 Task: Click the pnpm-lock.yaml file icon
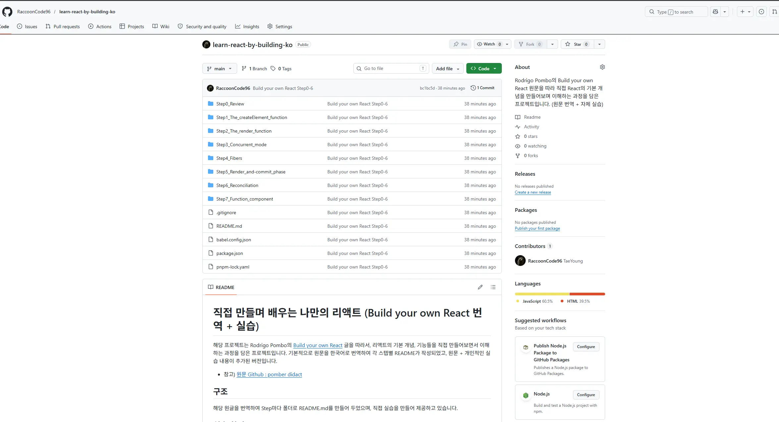211,267
